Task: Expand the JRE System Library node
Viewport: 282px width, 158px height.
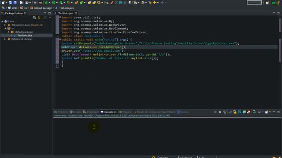Action: pos(5,25)
